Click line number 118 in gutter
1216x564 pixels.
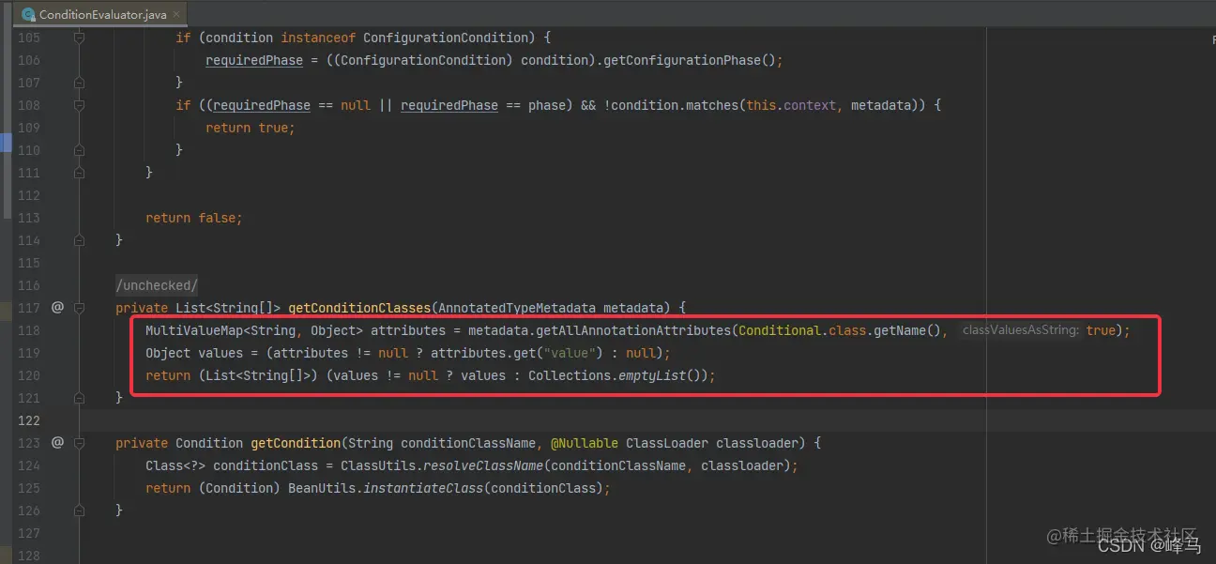point(29,330)
